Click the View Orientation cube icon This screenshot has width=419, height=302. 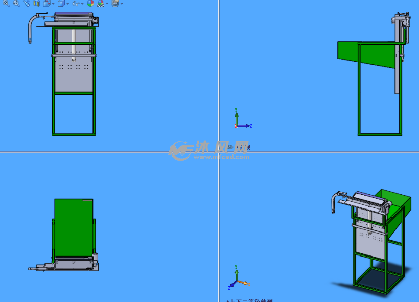(46, 3)
